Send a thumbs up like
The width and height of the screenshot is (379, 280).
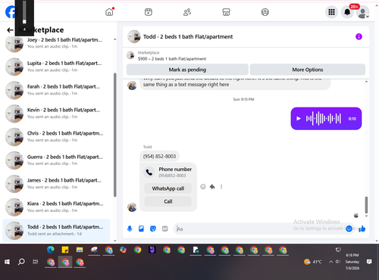[x=362, y=229]
